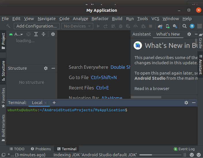Open the Edit menu
The width and height of the screenshot is (203, 158).
(16, 19)
